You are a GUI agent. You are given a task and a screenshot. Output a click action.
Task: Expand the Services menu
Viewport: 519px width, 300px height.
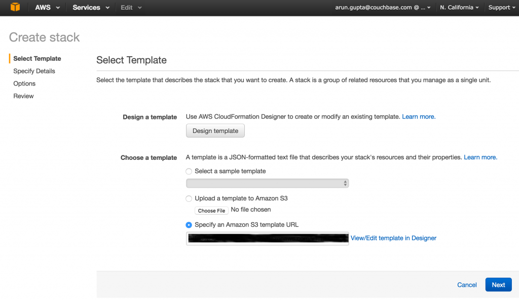91,7
